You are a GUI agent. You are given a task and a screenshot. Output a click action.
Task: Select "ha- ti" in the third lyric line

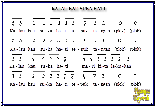coord(62,66)
